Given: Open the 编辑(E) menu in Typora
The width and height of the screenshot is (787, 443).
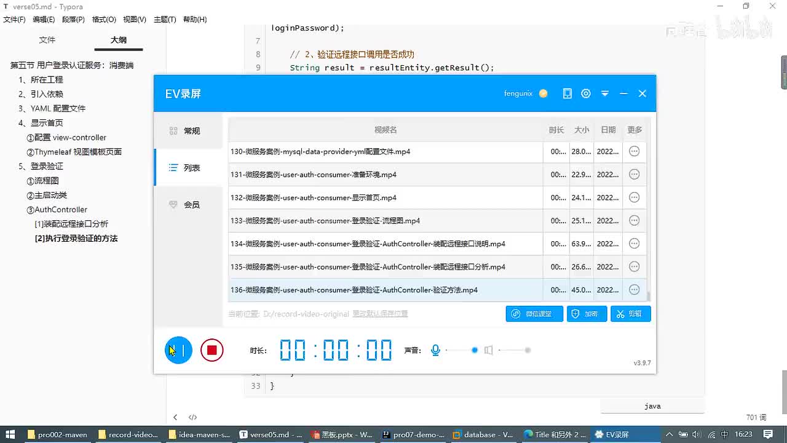Looking at the screenshot, I should [44, 20].
